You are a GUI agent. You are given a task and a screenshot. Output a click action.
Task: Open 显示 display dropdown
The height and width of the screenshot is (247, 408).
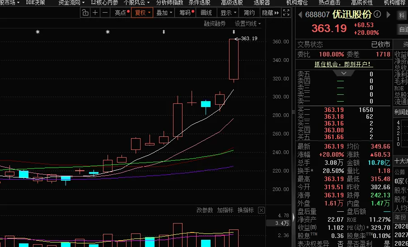pos(229,13)
